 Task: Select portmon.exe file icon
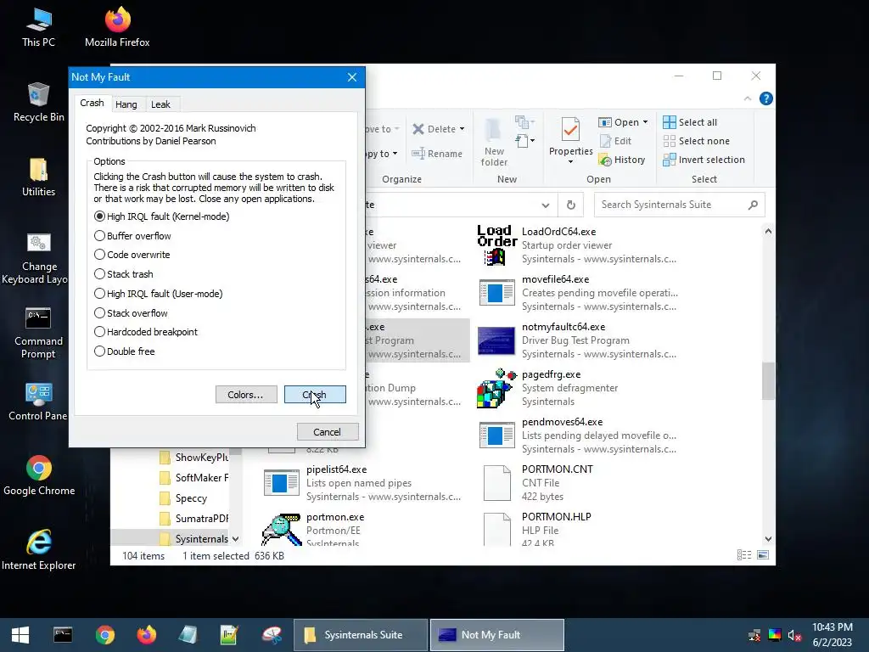click(281, 530)
